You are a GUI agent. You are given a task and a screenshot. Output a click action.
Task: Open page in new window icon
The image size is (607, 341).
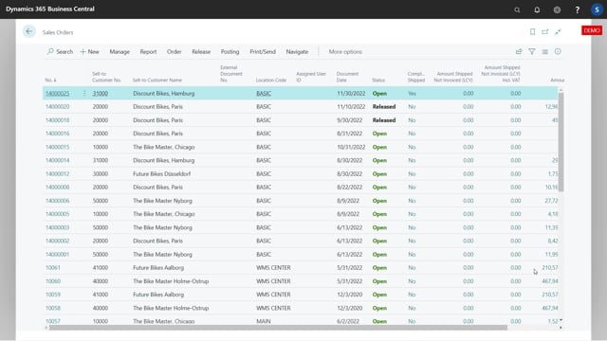[545, 31]
